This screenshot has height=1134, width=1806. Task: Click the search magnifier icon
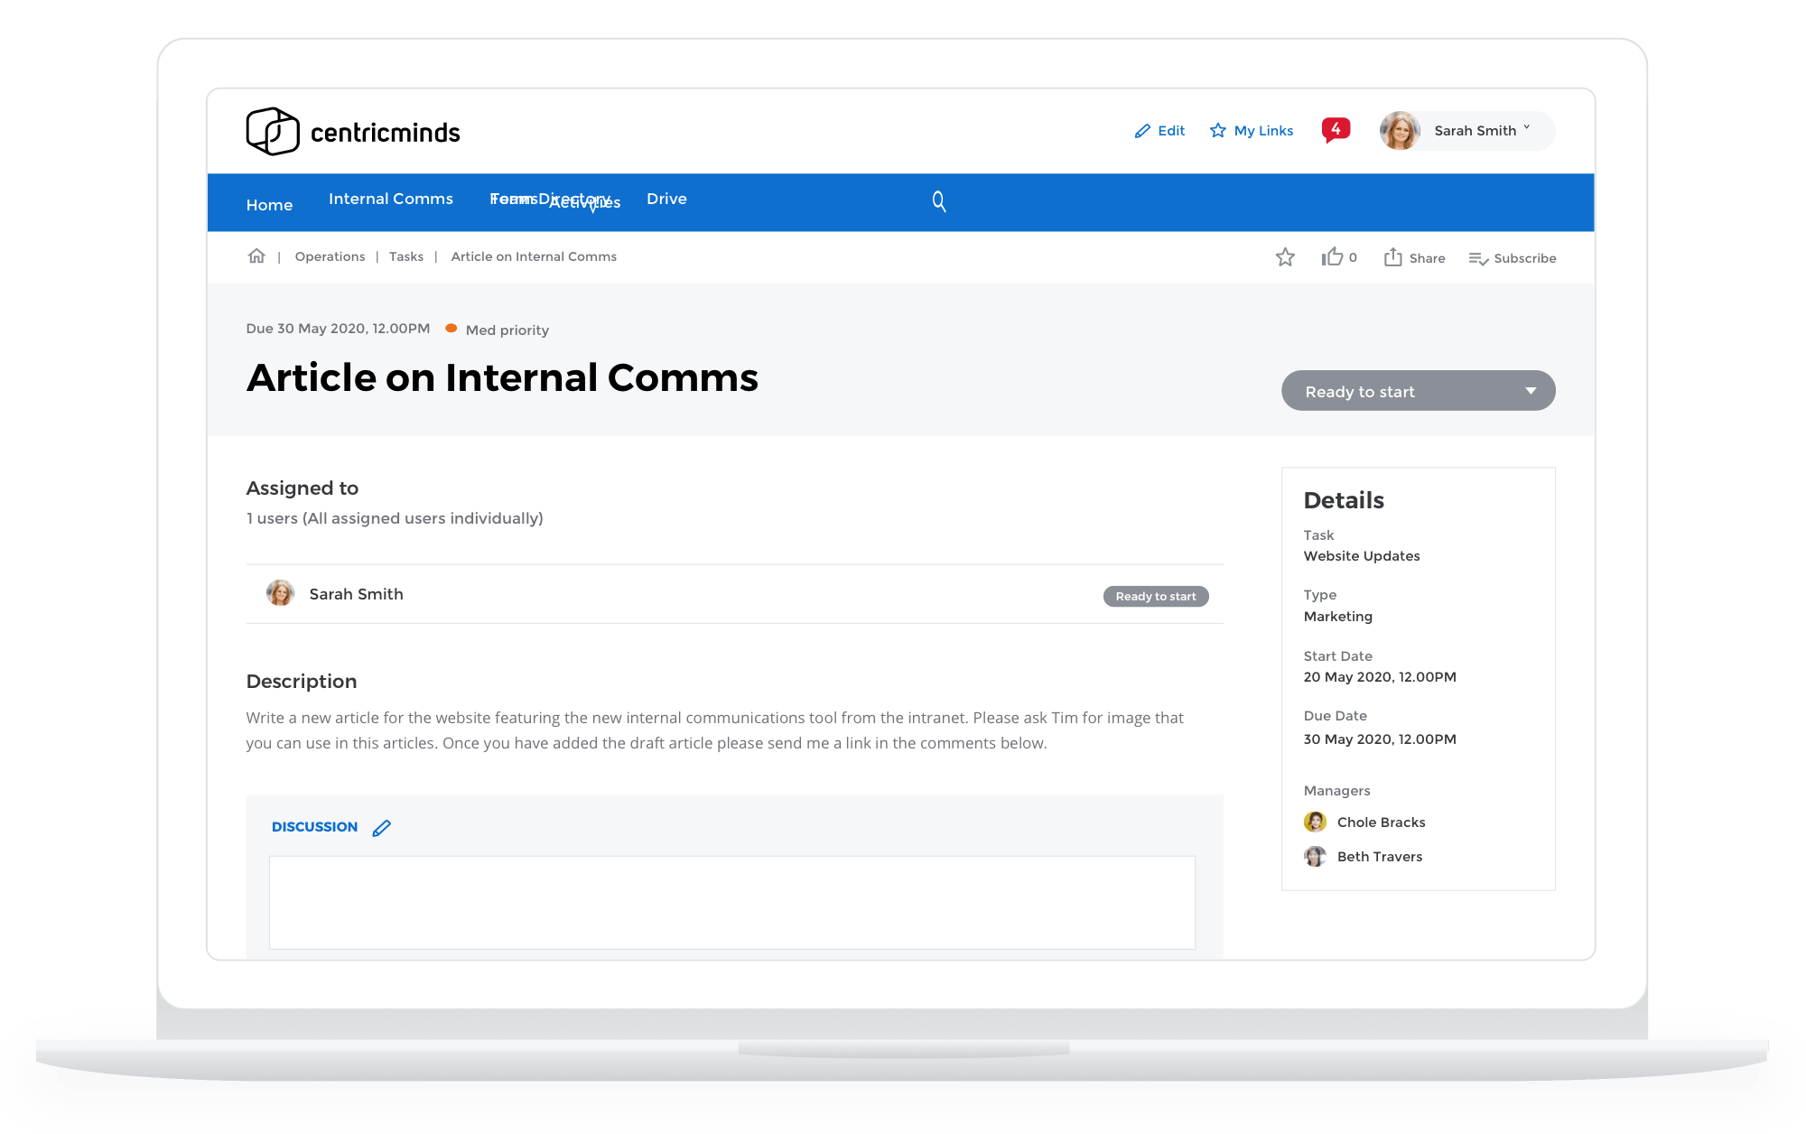point(939,201)
